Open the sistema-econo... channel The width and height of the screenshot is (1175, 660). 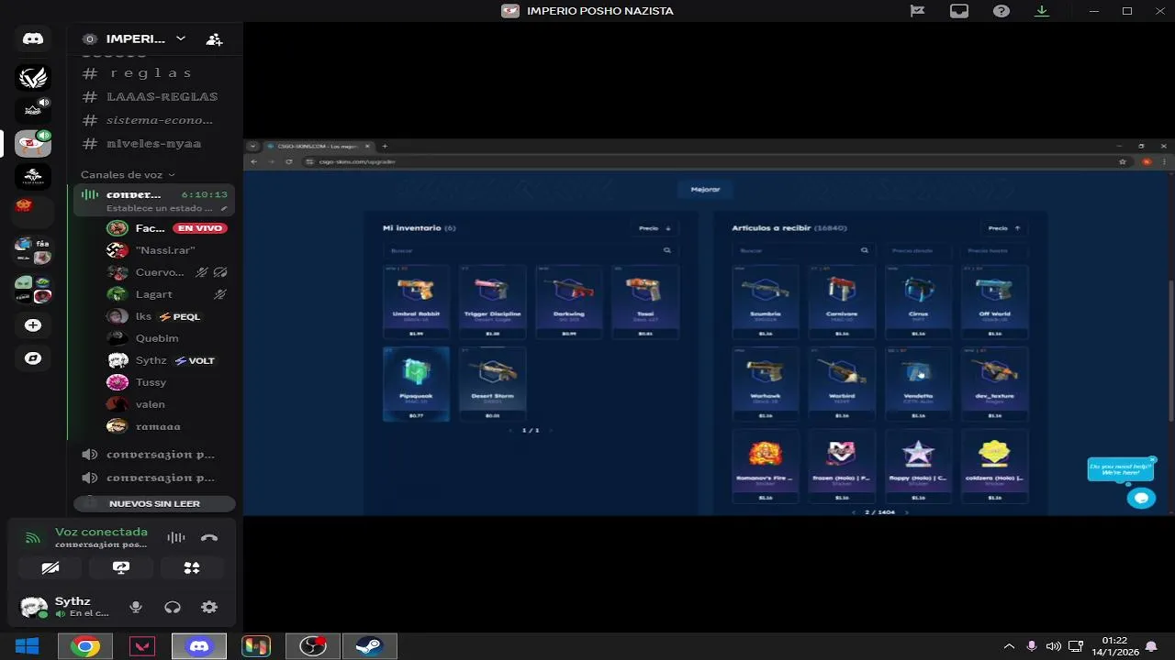pos(154,120)
